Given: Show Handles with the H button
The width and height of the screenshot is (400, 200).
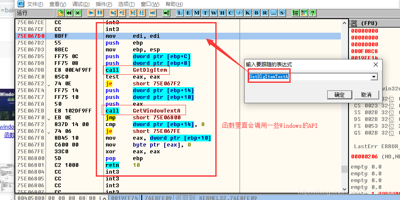Looking at the screenshot, I should [222, 13].
